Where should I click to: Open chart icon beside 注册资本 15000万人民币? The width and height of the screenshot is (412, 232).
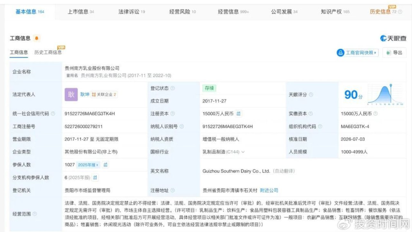238,114
